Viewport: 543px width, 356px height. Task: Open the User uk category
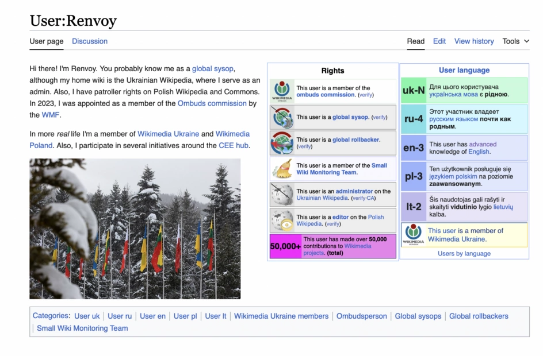(x=87, y=316)
